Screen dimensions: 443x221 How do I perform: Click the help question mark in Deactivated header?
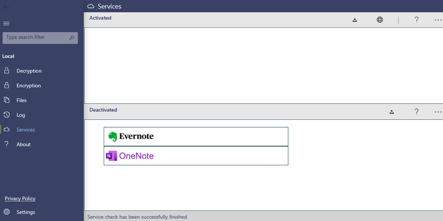416,112
